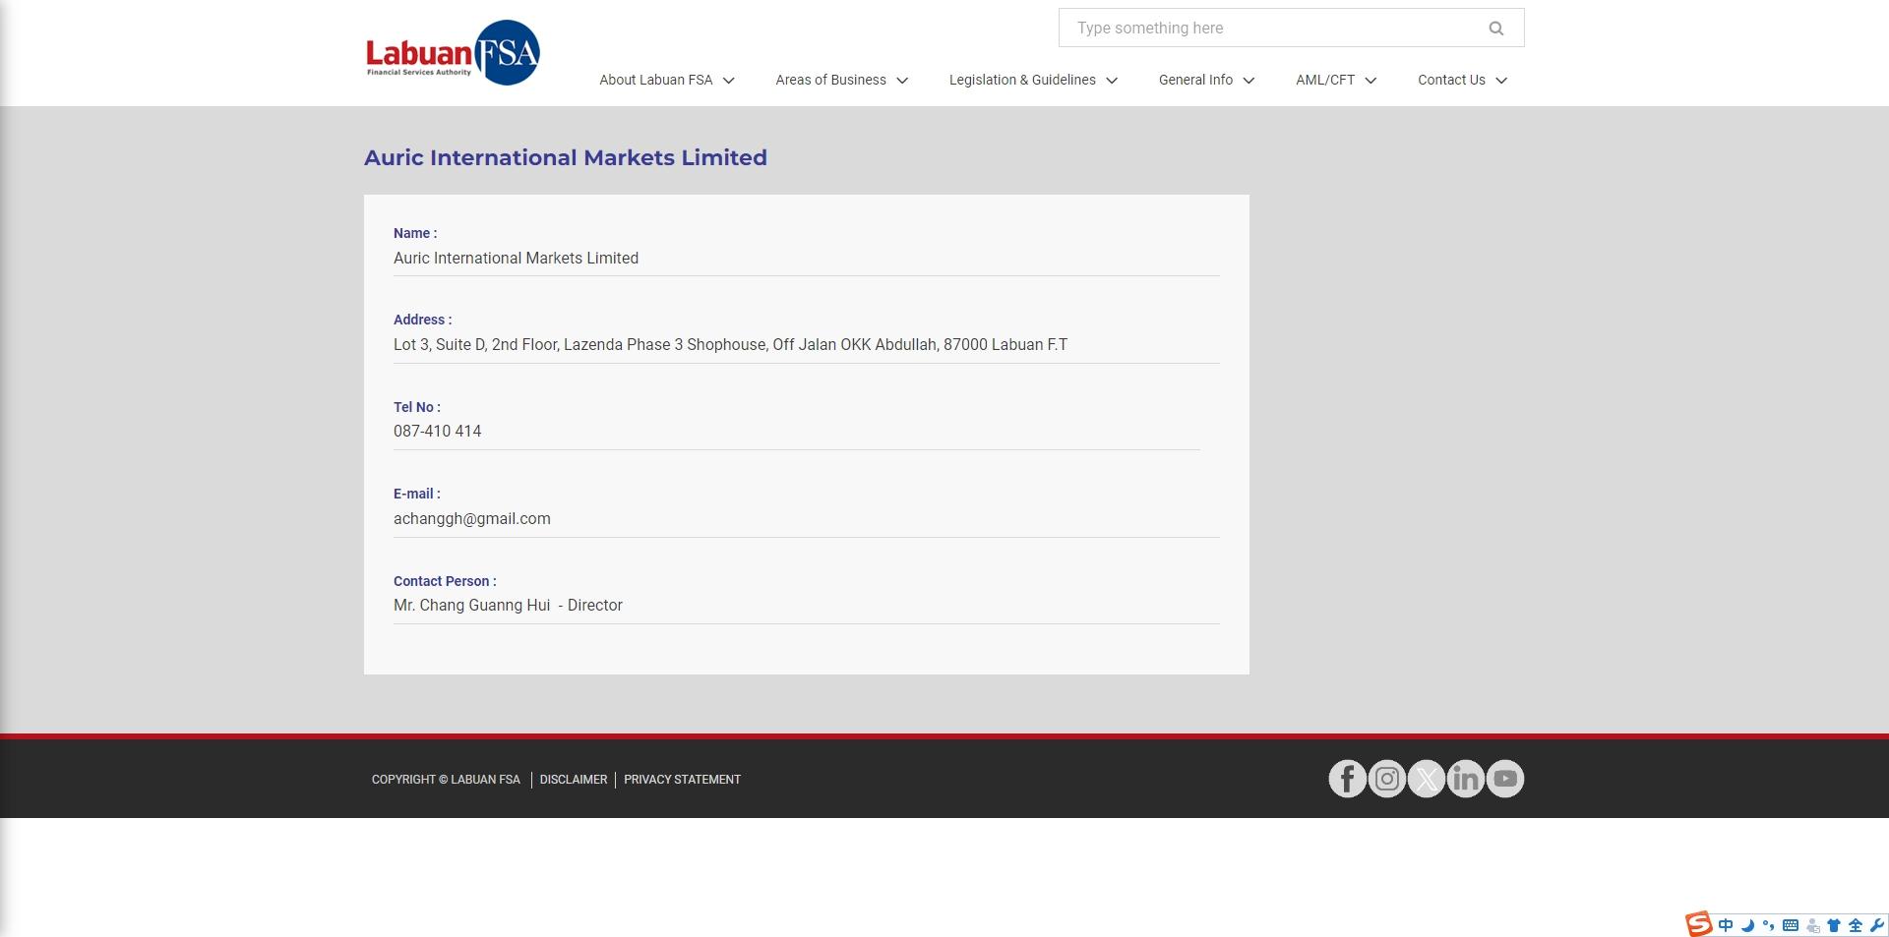Click chevron beside About Labuan FSA
The image size is (1889, 937).
click(x=729, y=81)
